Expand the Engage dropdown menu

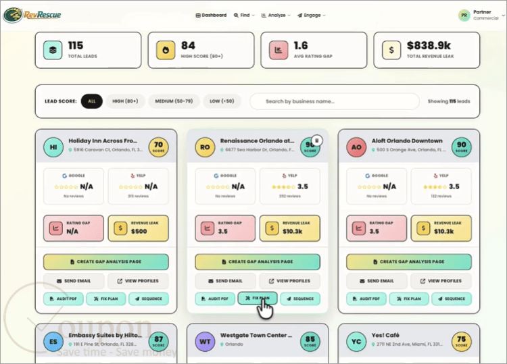[x=312, y=15]
